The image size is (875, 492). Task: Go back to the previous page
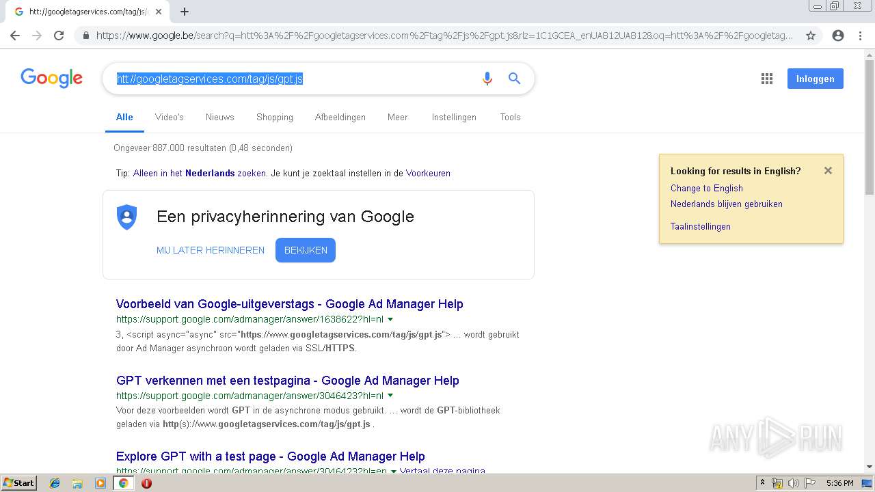click(15, 36)
